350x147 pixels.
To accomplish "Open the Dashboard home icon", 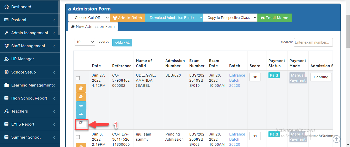I will [x=7, y=7].
